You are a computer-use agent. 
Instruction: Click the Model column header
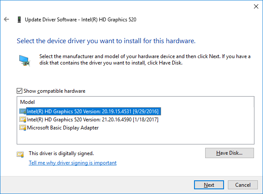(x=27, y=102)
